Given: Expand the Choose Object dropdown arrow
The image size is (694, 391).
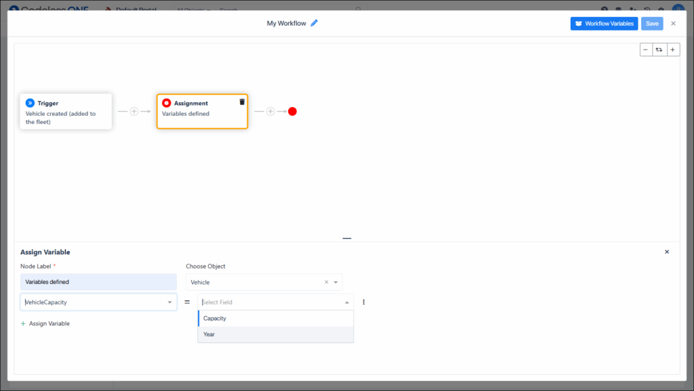Looking at the screenshot, I should [x=335, y=282].
